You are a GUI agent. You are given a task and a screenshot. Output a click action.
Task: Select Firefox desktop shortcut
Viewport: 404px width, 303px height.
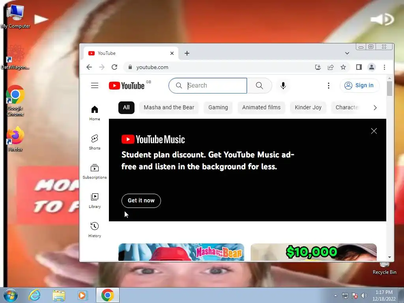click(x=15, y=139)
